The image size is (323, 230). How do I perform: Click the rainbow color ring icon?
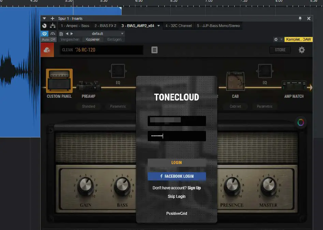301,122
